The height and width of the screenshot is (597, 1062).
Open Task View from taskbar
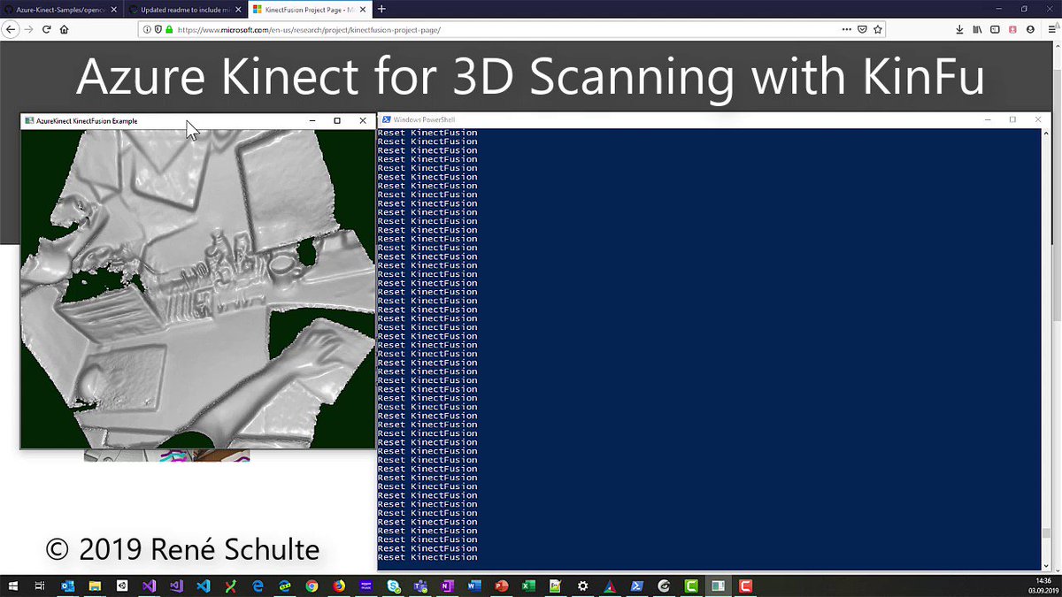[40, 586]
